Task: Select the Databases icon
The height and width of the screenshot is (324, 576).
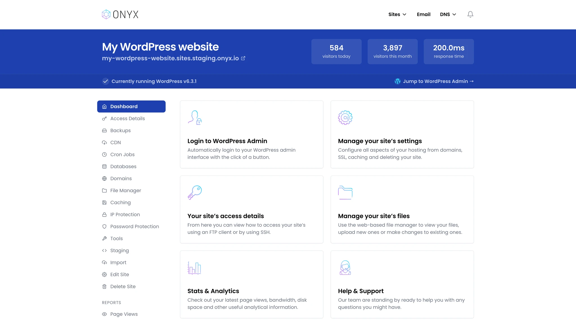Action: point(104,166)
